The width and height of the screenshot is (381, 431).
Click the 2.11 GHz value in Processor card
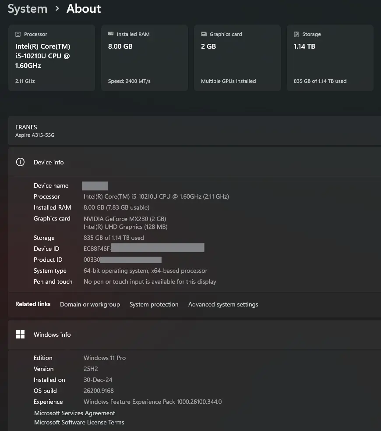pos(25,81)
